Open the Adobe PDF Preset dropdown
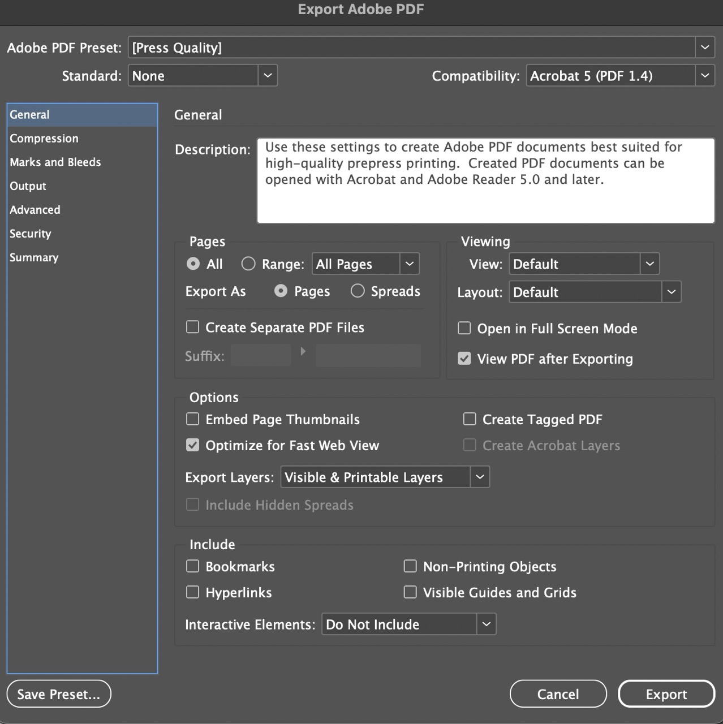 click(421, 48)
